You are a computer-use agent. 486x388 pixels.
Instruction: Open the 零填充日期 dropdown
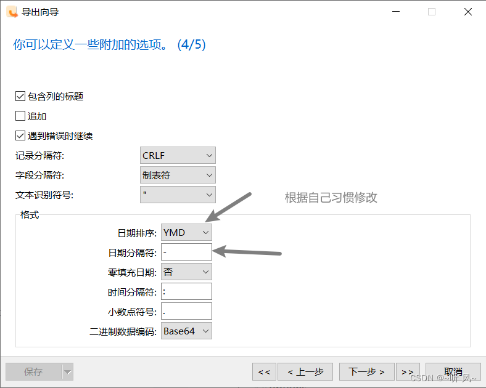point(186,272)
